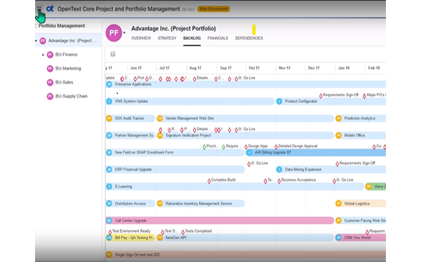
Task: Click the green Purch... milestone diamond
Action: pos(204,147)
